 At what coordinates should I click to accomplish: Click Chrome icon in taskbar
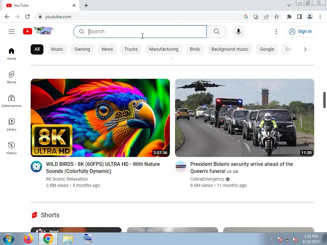(x=48, y=239)
